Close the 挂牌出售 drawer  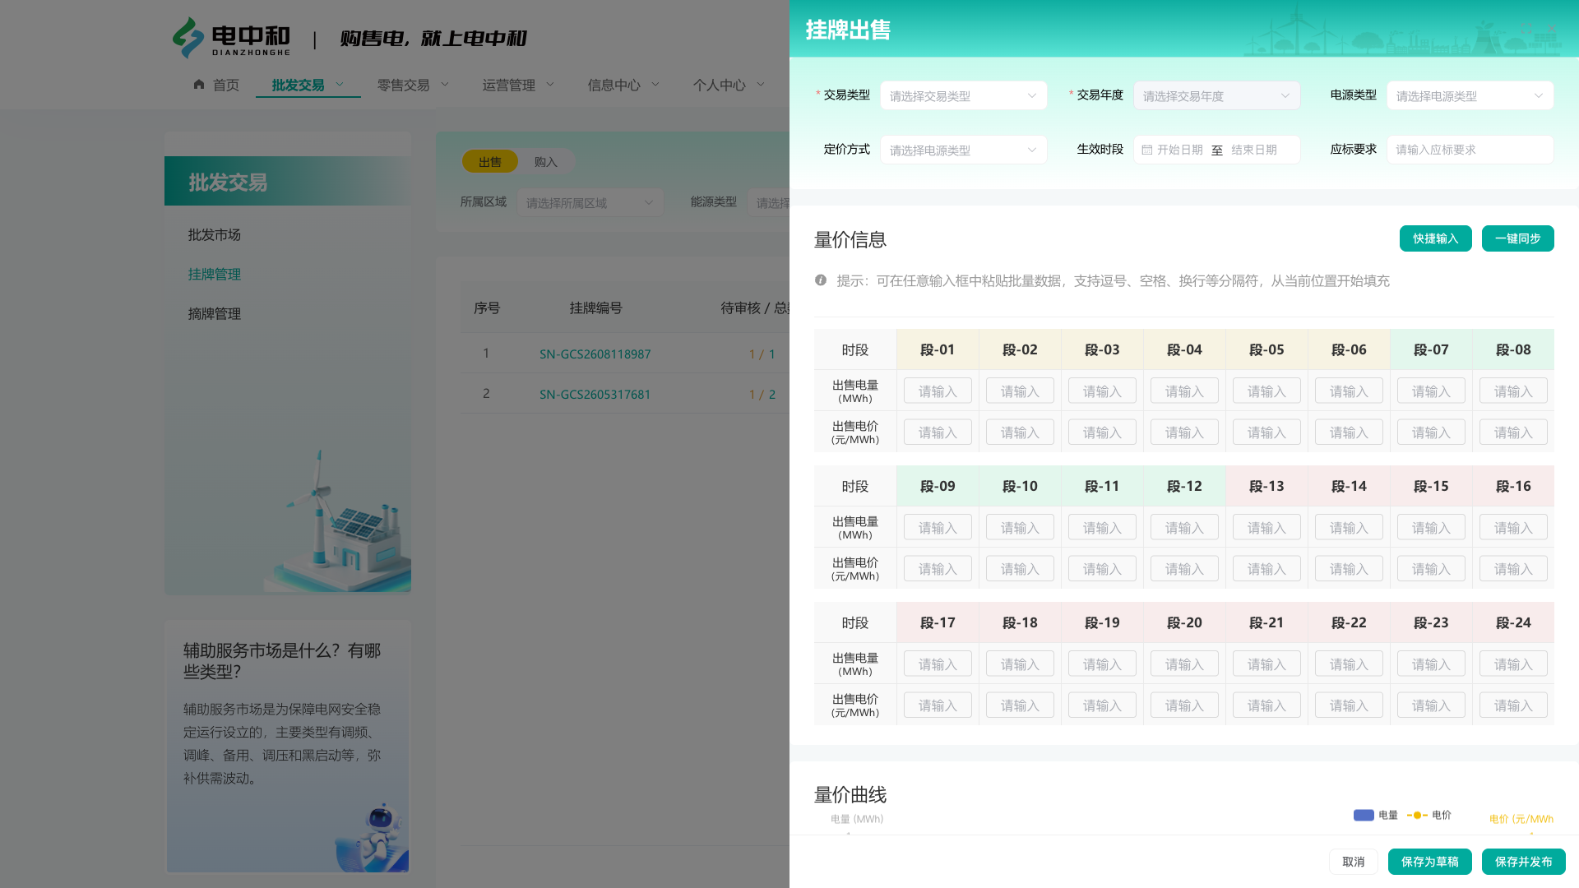[x=1552, y=29]
